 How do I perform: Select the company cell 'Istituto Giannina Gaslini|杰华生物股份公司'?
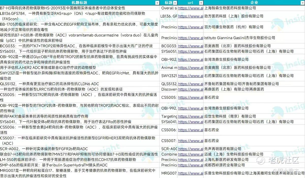254,38
